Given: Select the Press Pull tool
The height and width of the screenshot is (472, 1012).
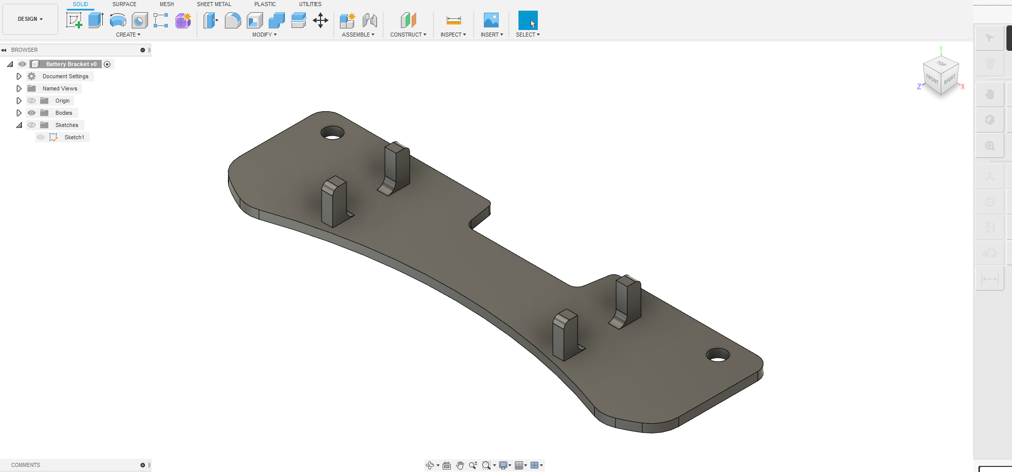Looking at the screenshot, I should [211, 20].
